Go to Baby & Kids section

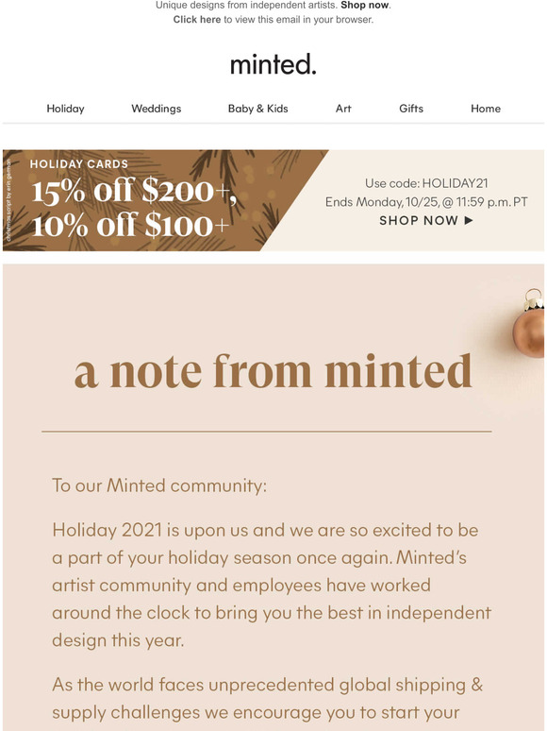tap(257, 109)
